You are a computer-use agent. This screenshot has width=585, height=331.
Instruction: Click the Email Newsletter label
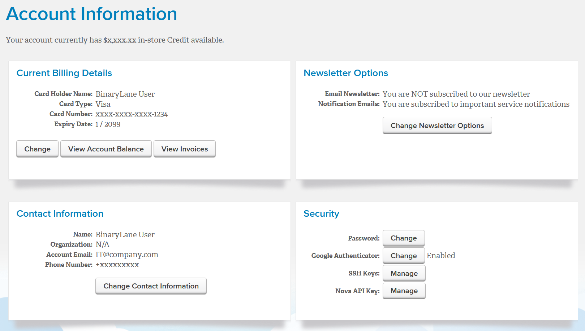click(x=352, y=94)
